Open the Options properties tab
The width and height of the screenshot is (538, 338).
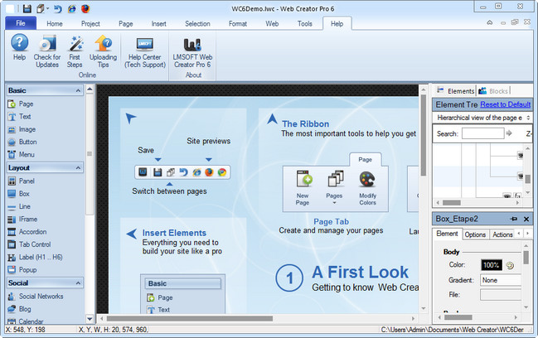pyautogui.click(x=475, y=234)
